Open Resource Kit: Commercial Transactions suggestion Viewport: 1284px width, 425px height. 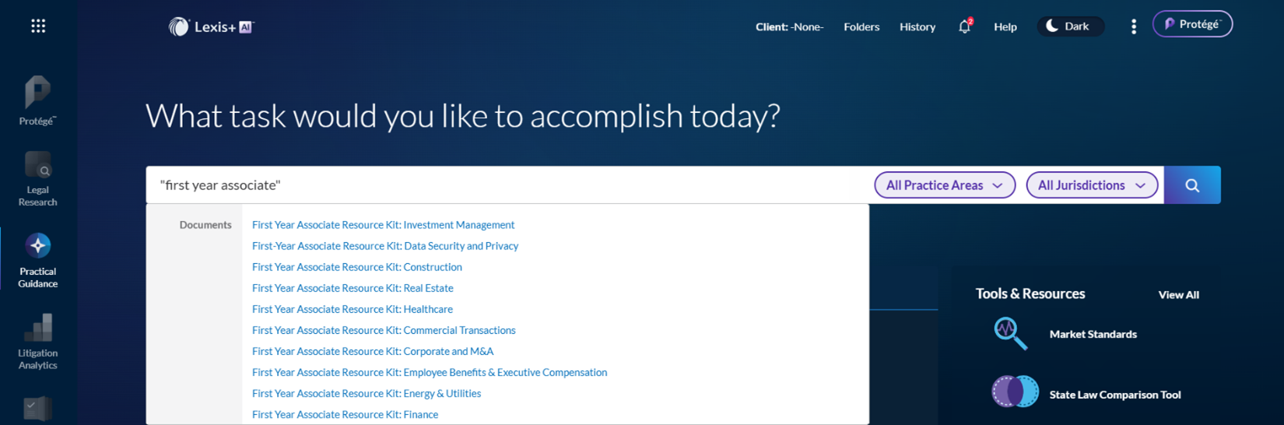tap(384, 330)
